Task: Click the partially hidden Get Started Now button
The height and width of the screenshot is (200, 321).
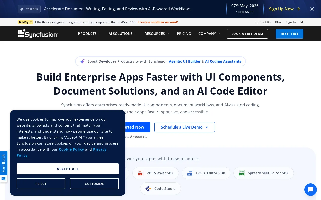Action: tap(138, 127)
